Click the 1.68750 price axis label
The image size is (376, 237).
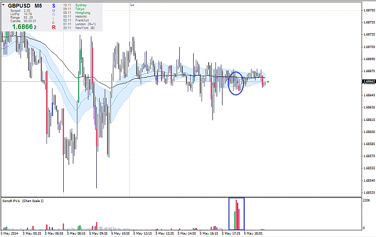(369, 10)
